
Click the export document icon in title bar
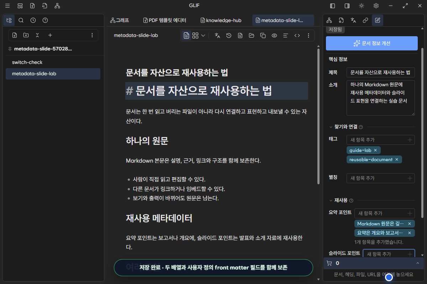click(x=32, y=6)
